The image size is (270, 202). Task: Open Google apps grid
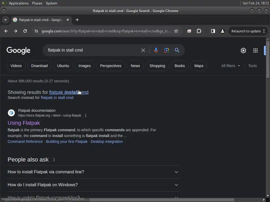tap(255, 50)
